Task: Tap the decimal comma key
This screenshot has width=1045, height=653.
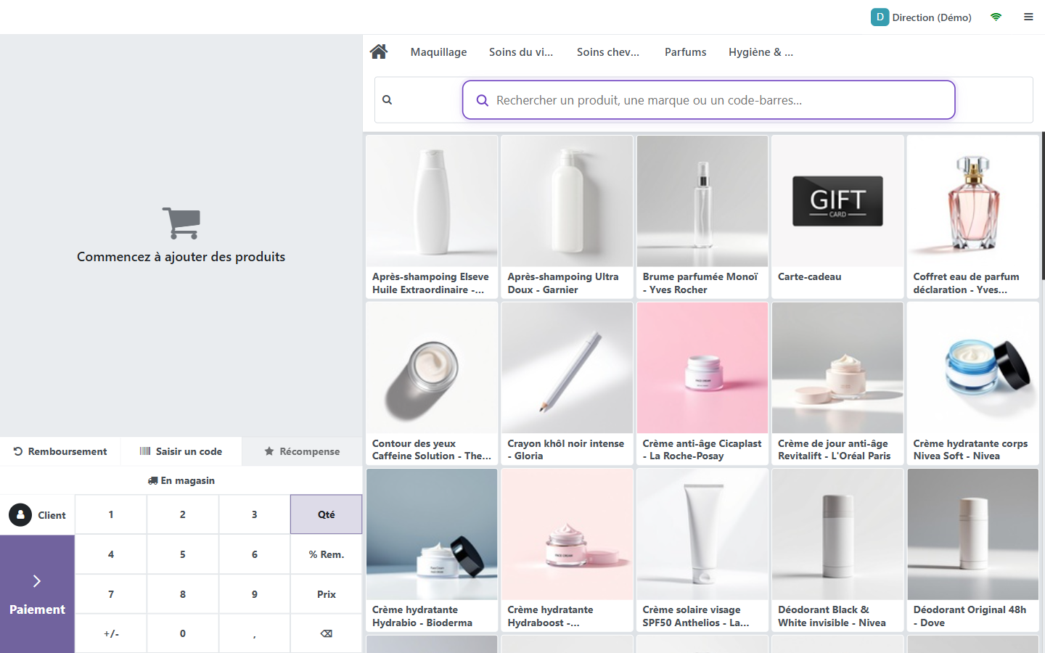Action: coord(255,633)
